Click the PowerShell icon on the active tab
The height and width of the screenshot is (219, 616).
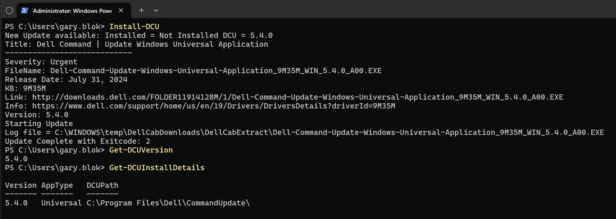pos(24,10)
